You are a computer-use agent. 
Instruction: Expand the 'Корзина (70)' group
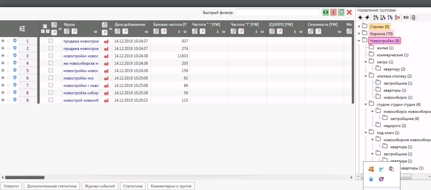[x=359, y=34]
